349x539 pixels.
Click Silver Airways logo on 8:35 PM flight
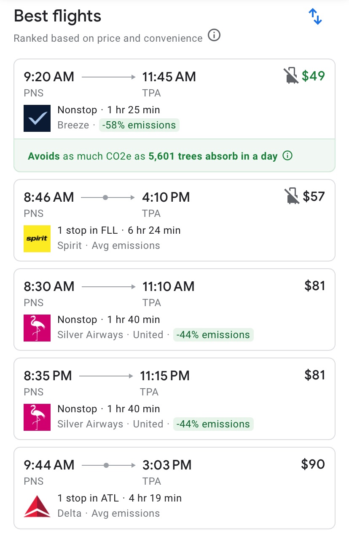click(x=37, y=417)
